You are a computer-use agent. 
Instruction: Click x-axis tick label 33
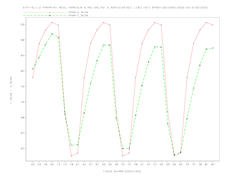103,164
